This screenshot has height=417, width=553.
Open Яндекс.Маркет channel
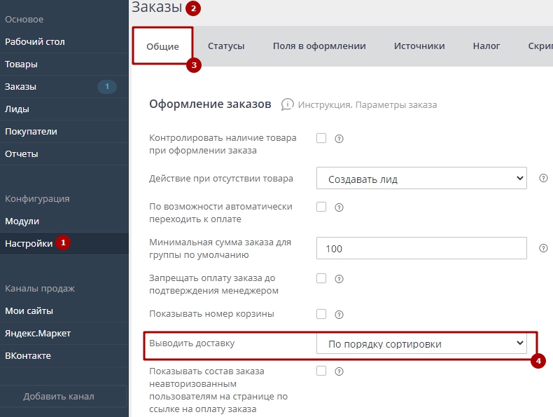click(64, 334)
